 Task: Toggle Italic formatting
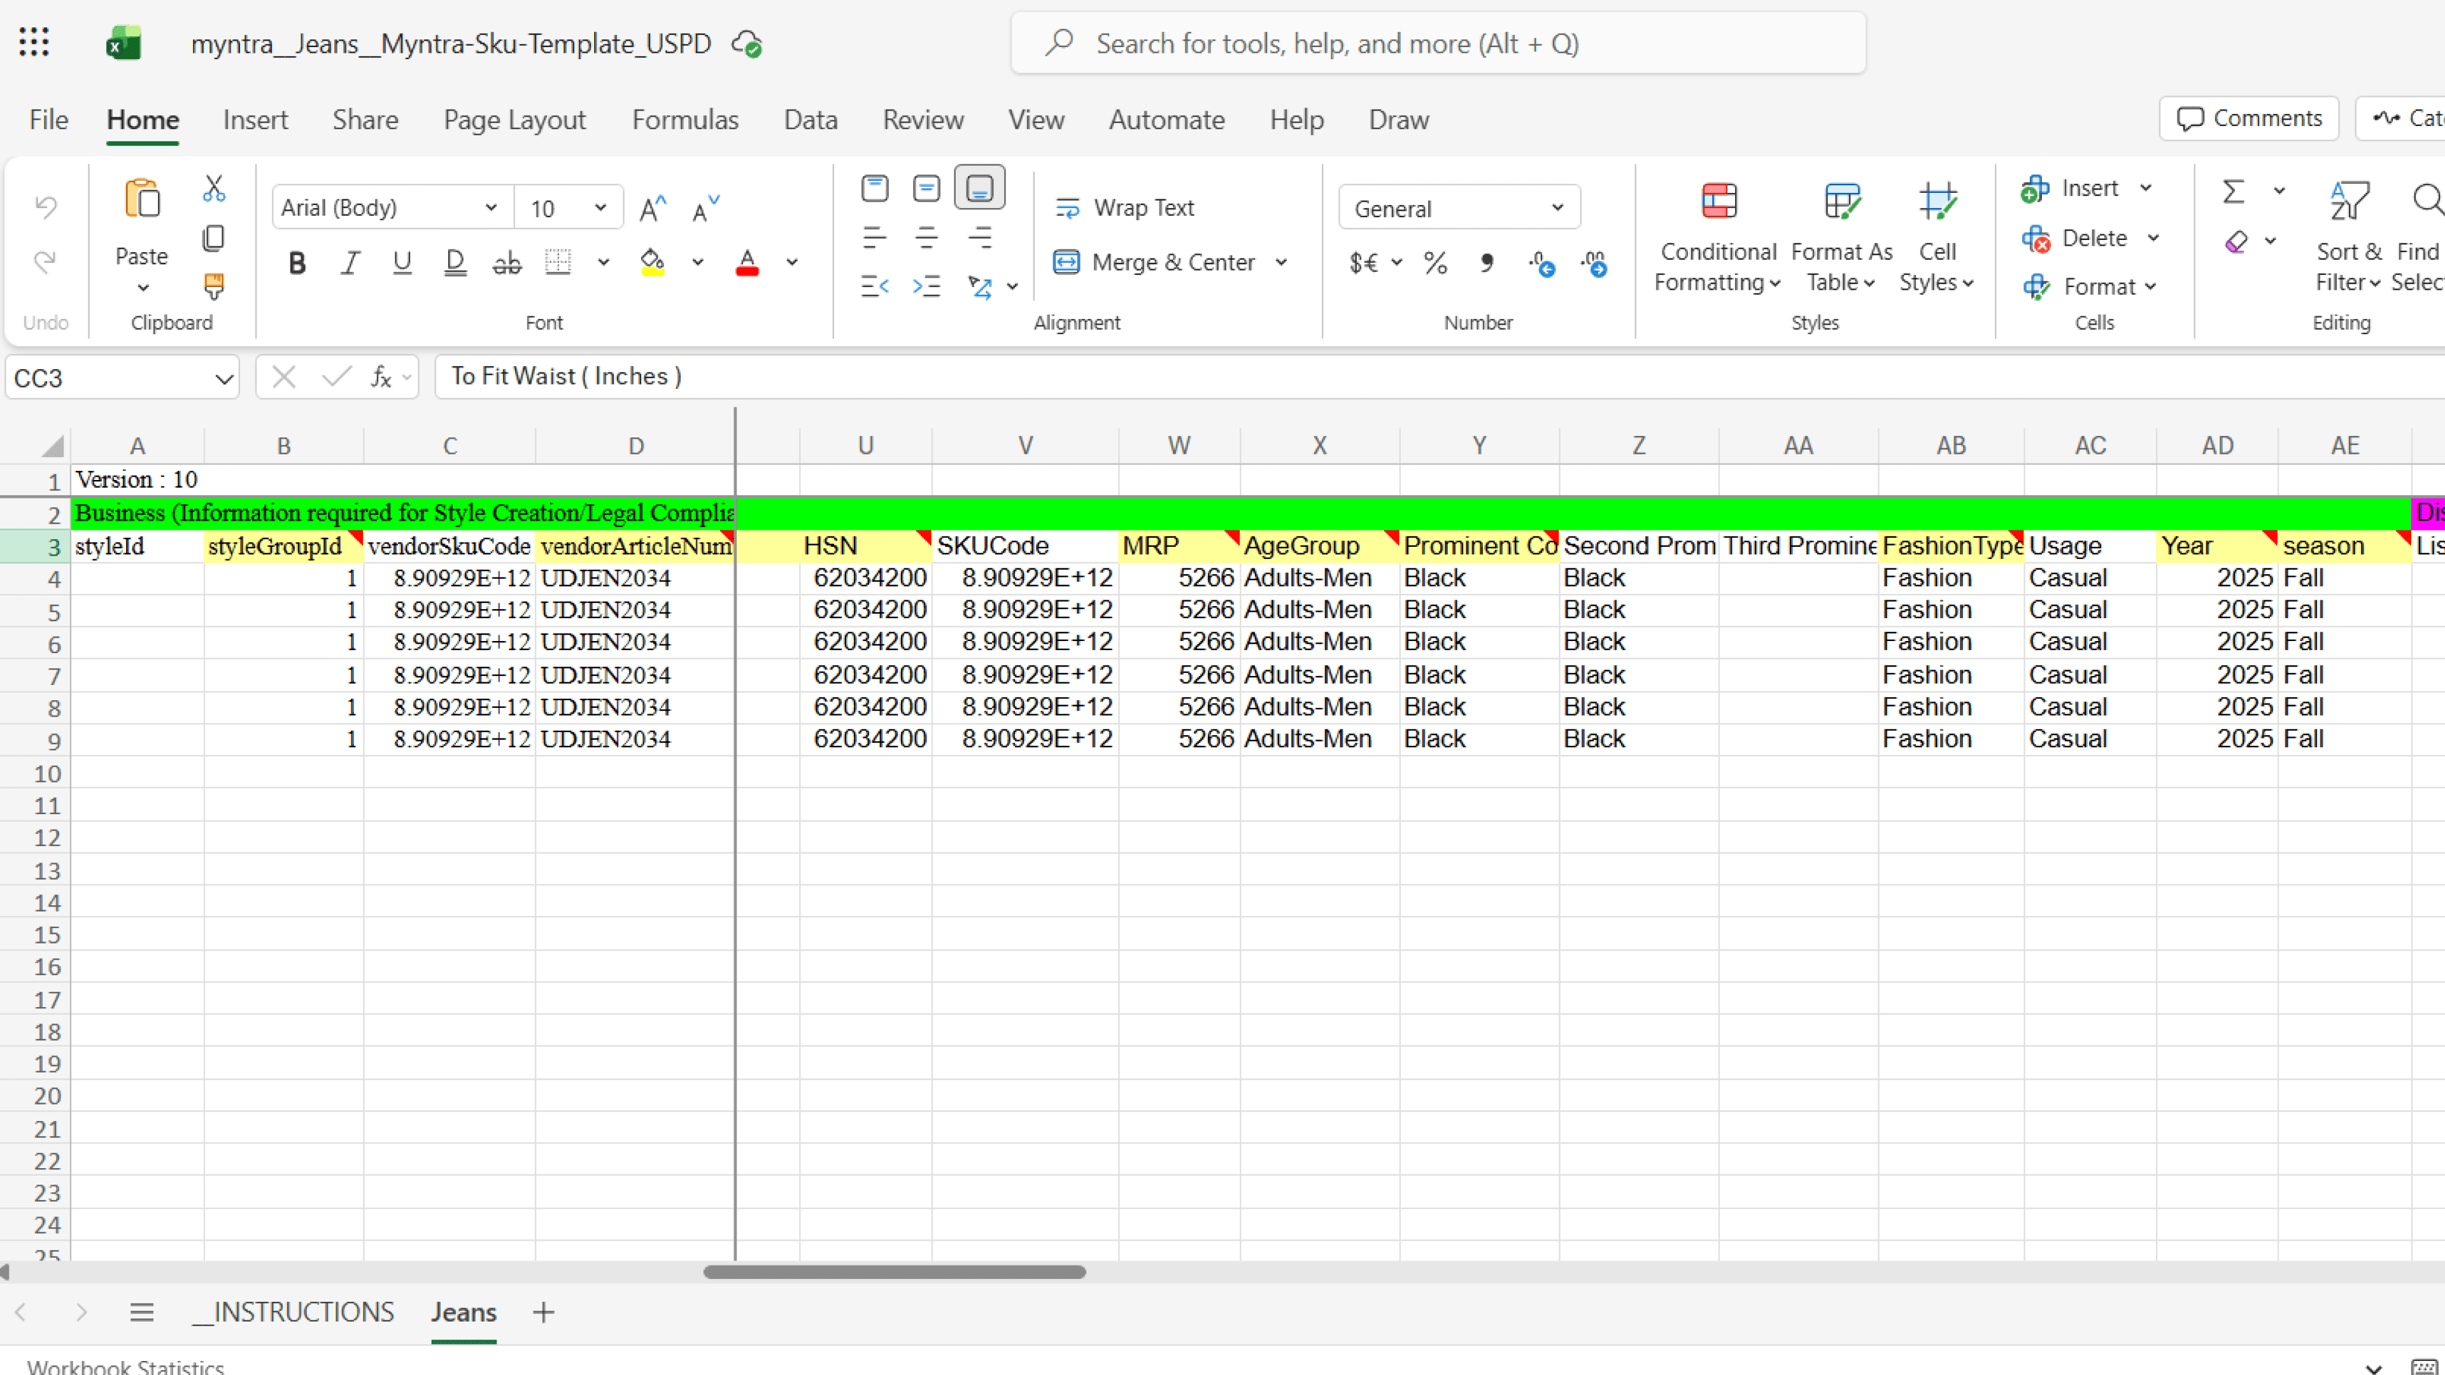(x=350, y=262)
